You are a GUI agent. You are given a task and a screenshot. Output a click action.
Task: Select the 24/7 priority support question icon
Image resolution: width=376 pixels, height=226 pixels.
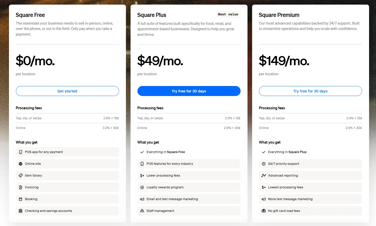pos(264,164)
